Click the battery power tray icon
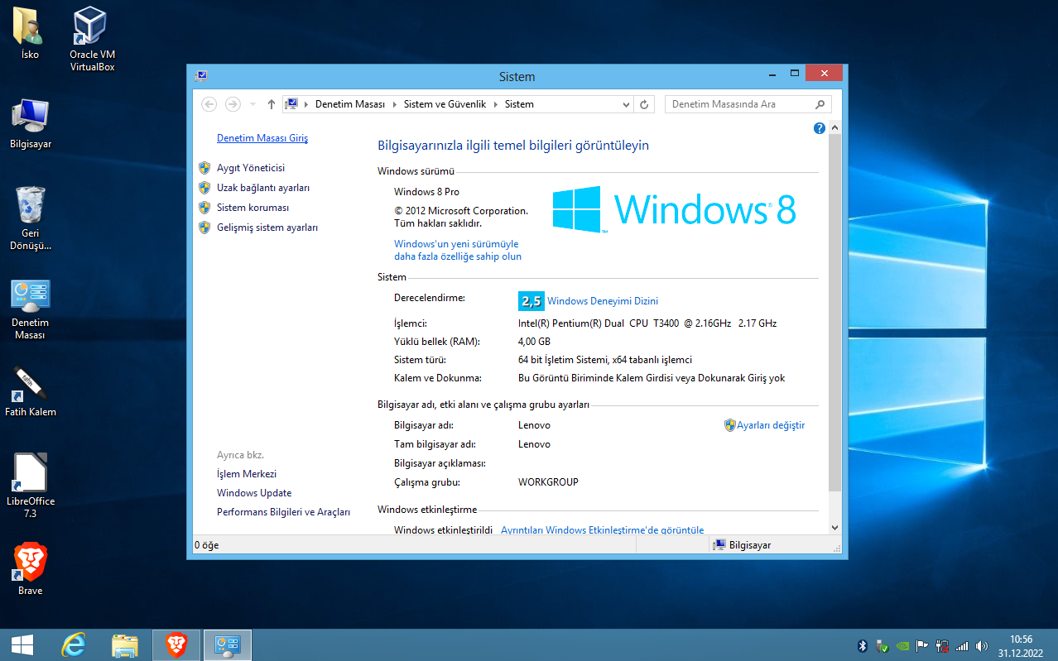This screenshot has width=1058, height=661. click(x=942, y=646)
